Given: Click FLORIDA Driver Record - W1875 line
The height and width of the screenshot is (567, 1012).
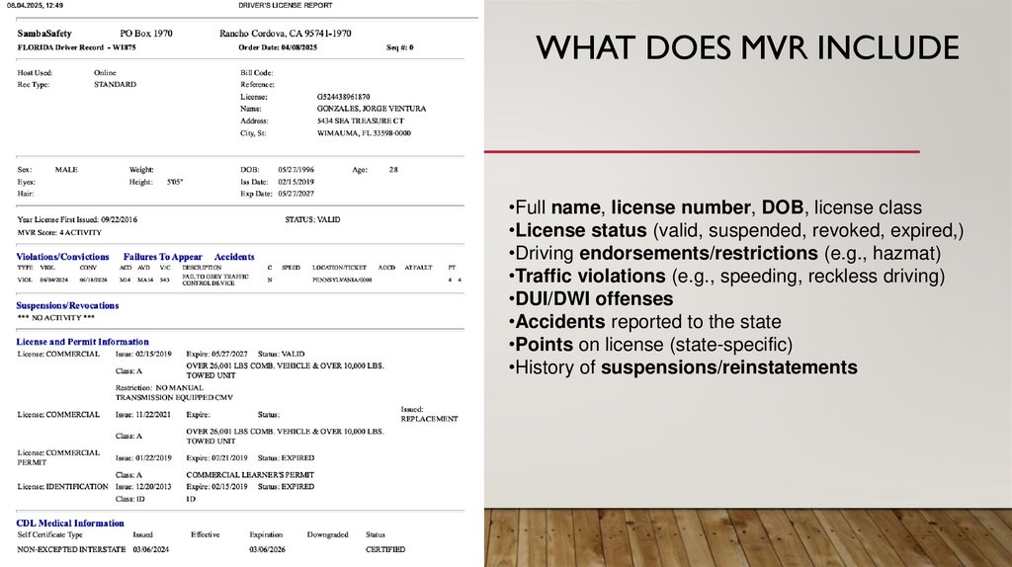Looking at the screenshot, I should [x=77, y=47].
